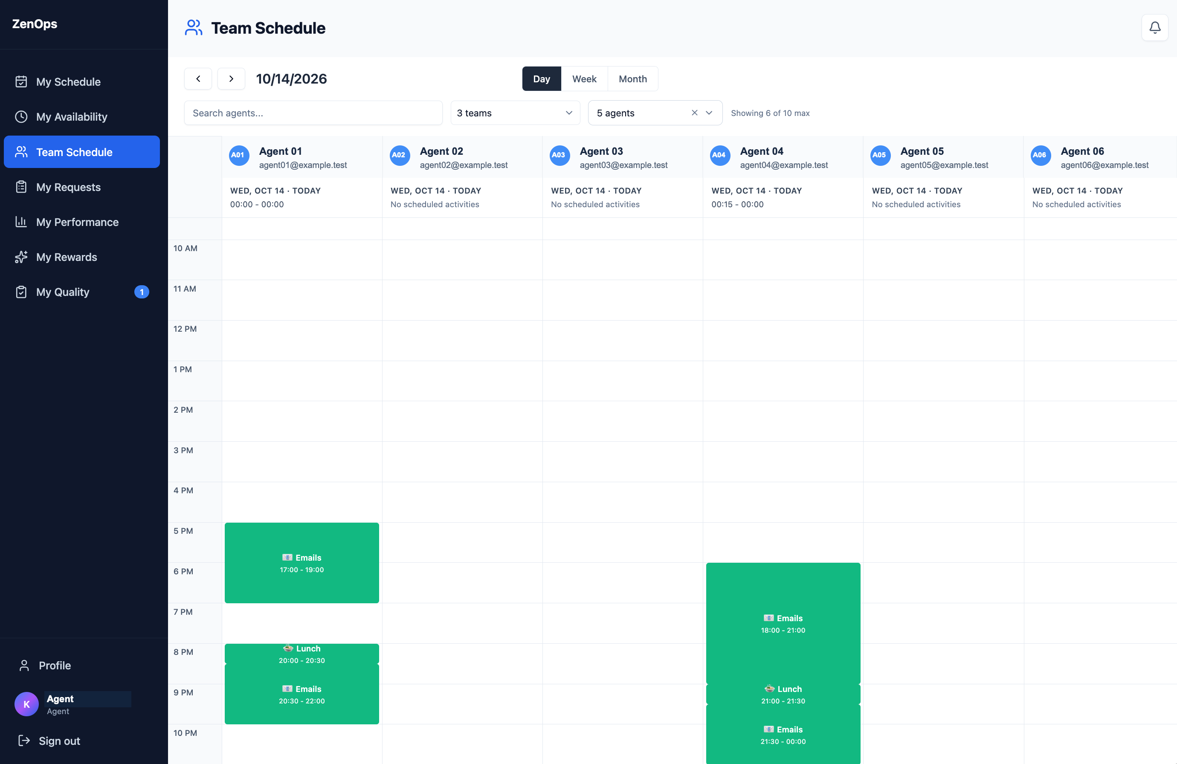1177x764 pixels.
Task: Click Agent 06 name header
Action: click(x=1082, y=151)
